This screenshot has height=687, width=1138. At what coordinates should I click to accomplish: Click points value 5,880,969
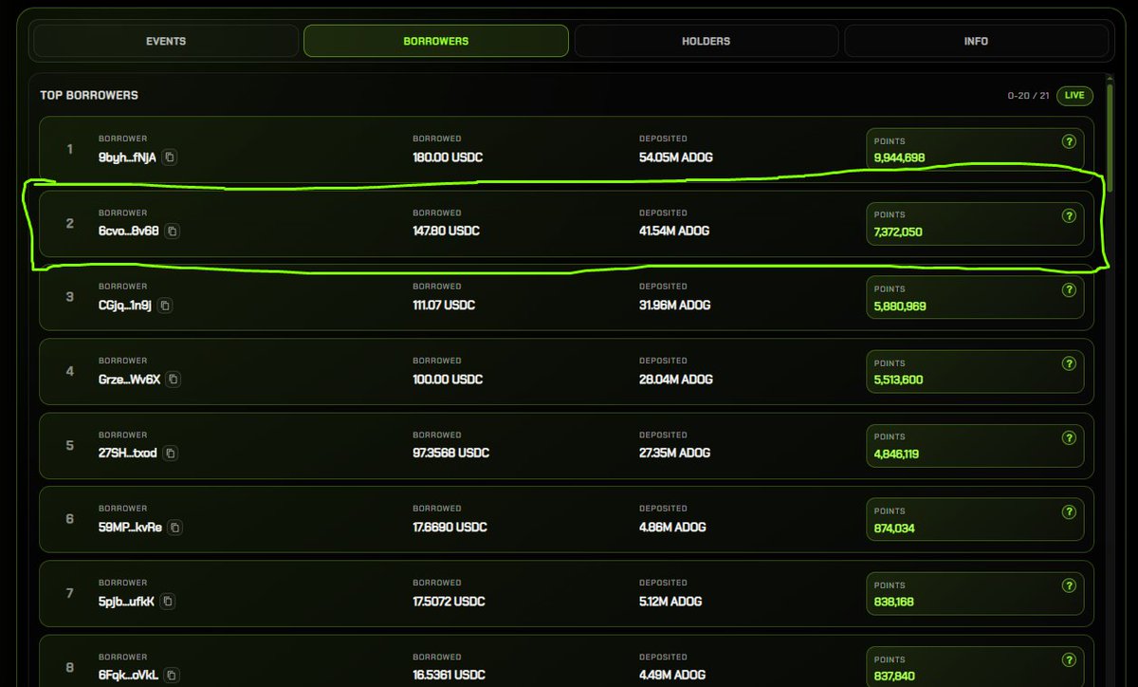pyautogui.click(x=900, y=306)
